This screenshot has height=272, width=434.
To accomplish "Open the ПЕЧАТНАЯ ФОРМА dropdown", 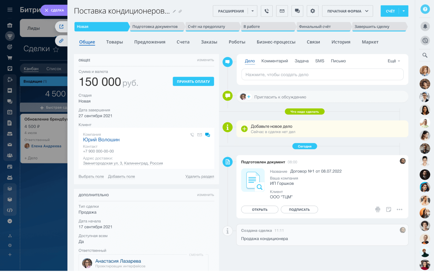I will click(347, 11).
